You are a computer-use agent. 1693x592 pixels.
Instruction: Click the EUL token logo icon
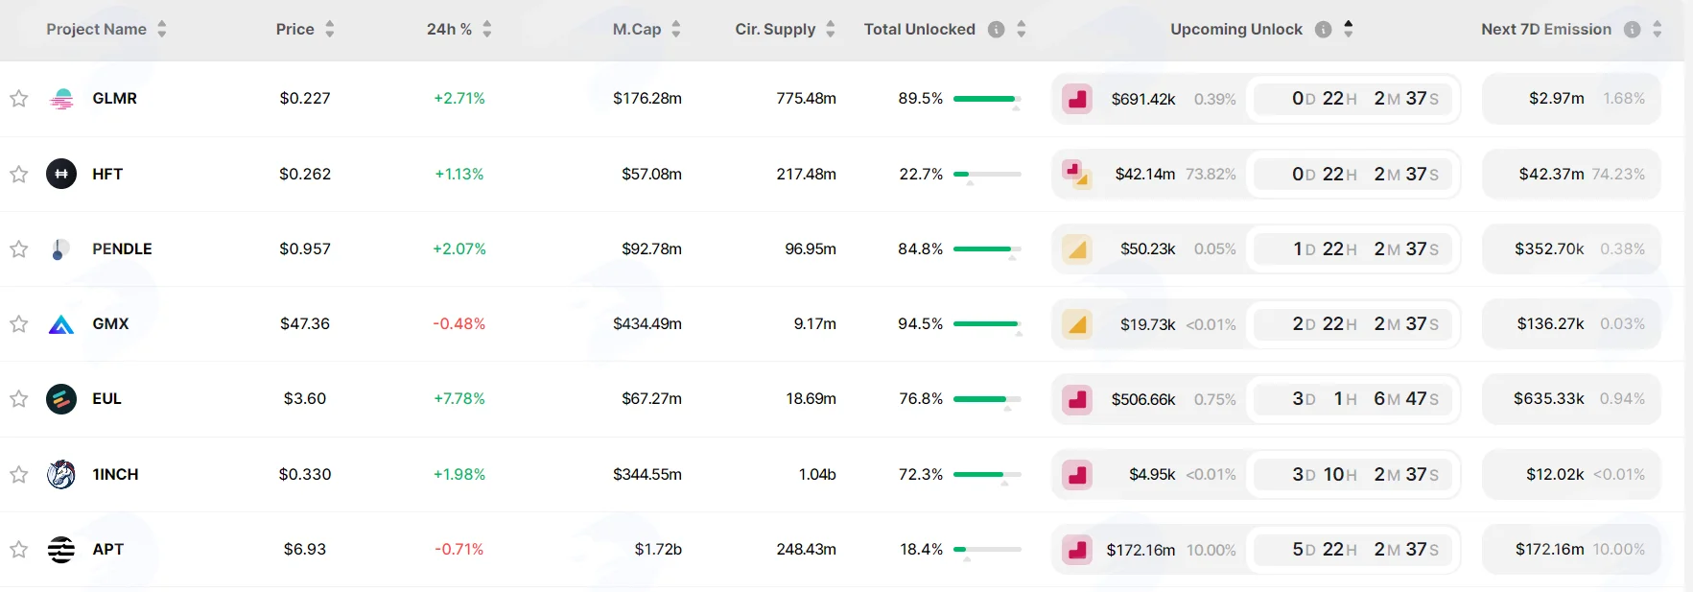61,399
